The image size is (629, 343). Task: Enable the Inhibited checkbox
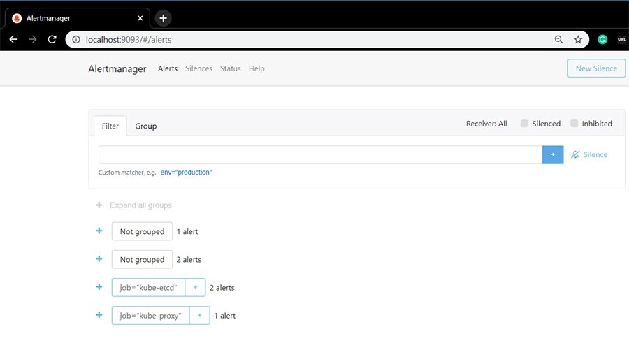(574, 124)
